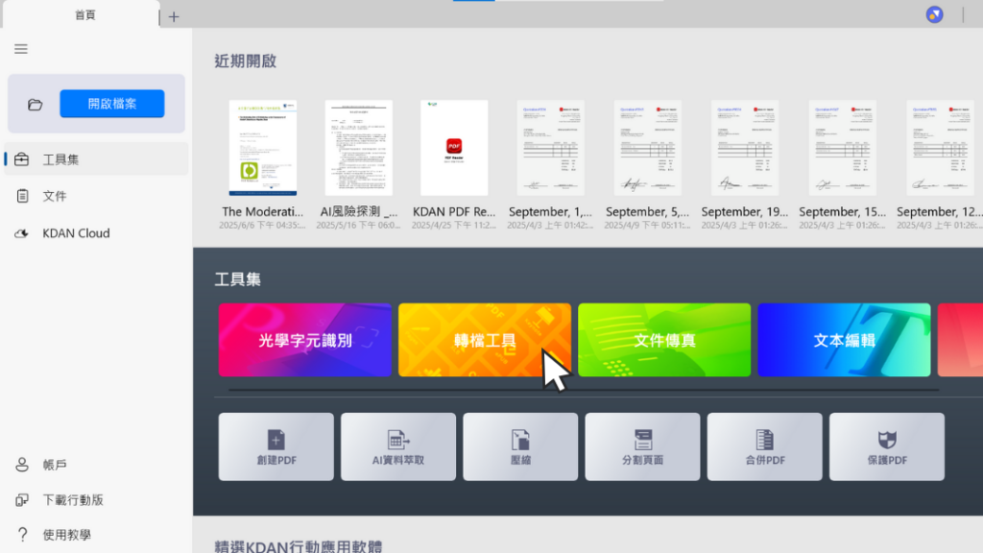Add a new tab with plus icon
The image size is (983, 553).
(174, 17)
